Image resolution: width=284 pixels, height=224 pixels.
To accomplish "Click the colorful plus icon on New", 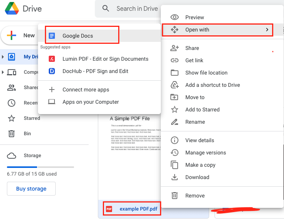I will click(x=12, y=35).
